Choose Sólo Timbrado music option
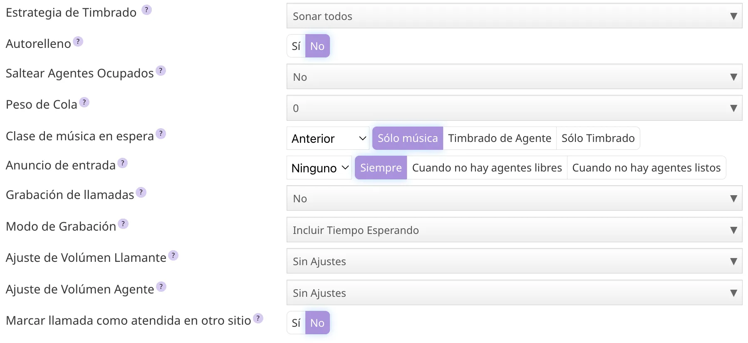Image resolution: width=748 pixels, height=343 pixels. click(x=598, y=138)
